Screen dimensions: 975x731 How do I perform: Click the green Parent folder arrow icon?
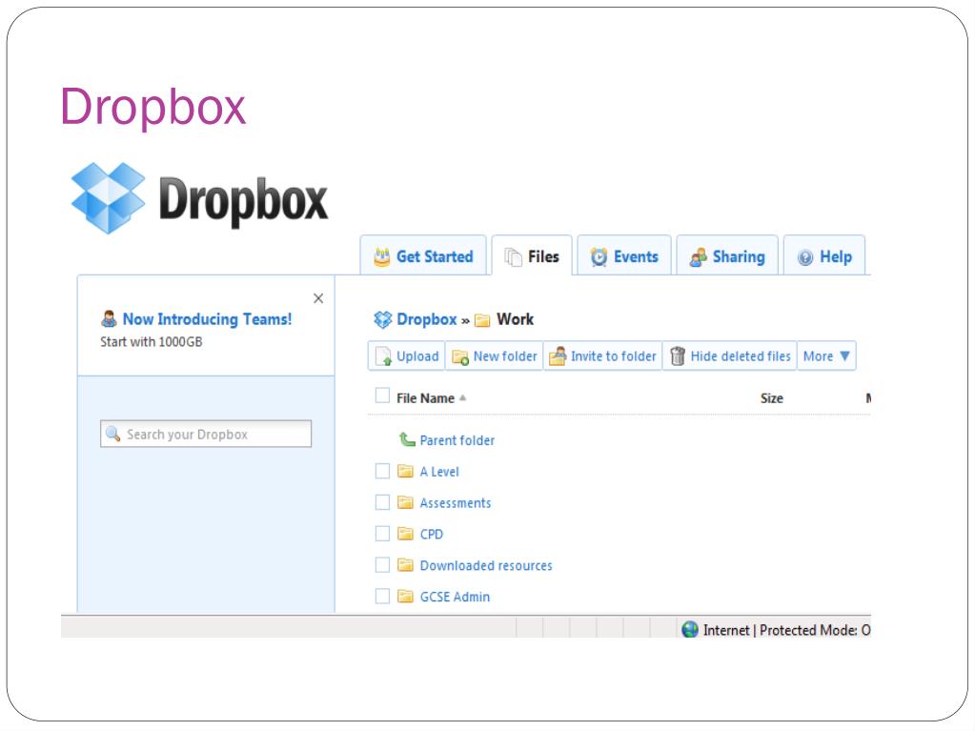[x=407, y=439]
